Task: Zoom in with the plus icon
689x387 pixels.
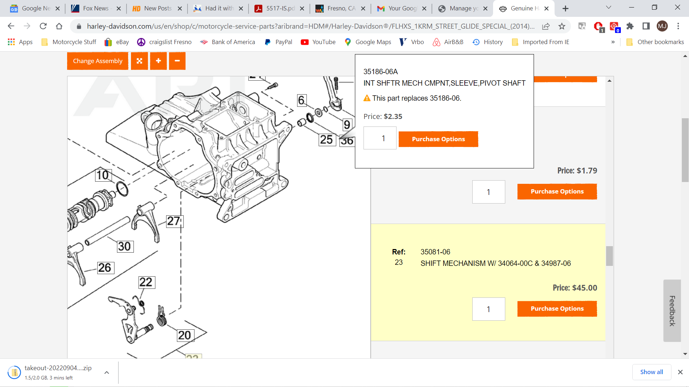Action: [x=158, y=61]
